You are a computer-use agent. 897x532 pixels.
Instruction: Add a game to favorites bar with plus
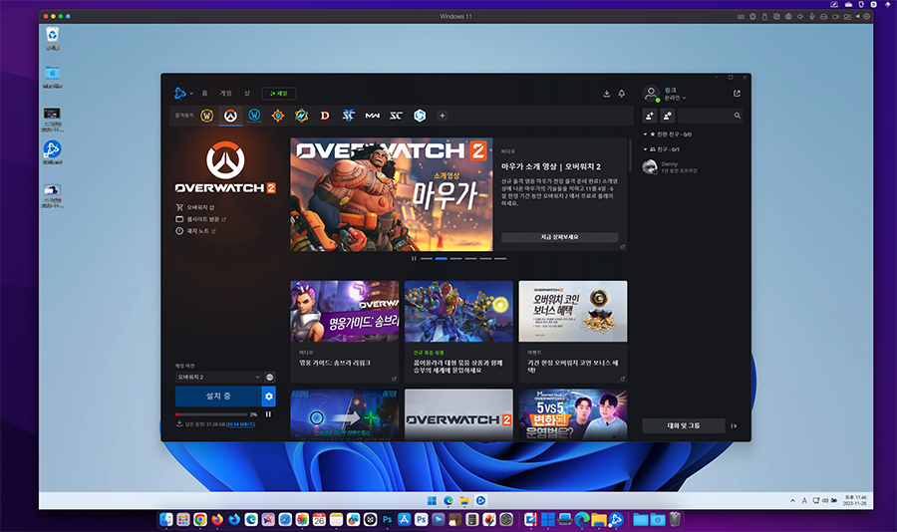tap(443, 116)
